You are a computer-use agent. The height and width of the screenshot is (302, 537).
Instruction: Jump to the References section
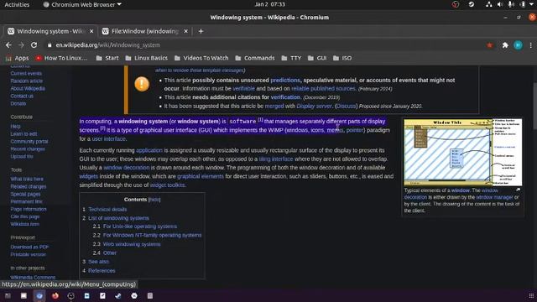102,270
